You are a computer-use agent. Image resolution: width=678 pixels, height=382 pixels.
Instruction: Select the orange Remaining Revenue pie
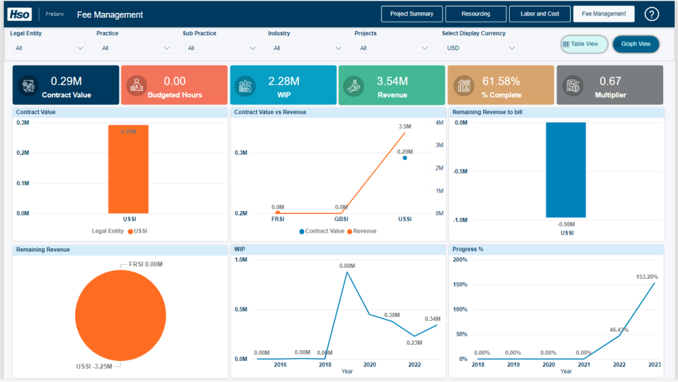pyautogui.click(x=121, y=316)
